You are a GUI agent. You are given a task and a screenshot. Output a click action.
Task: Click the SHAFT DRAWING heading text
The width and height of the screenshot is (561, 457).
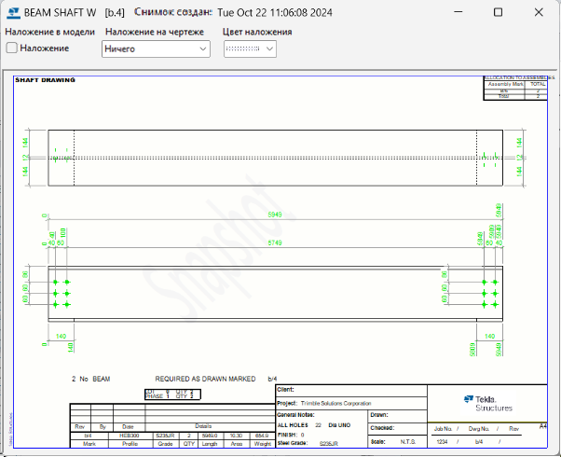[x=45, y=80]
